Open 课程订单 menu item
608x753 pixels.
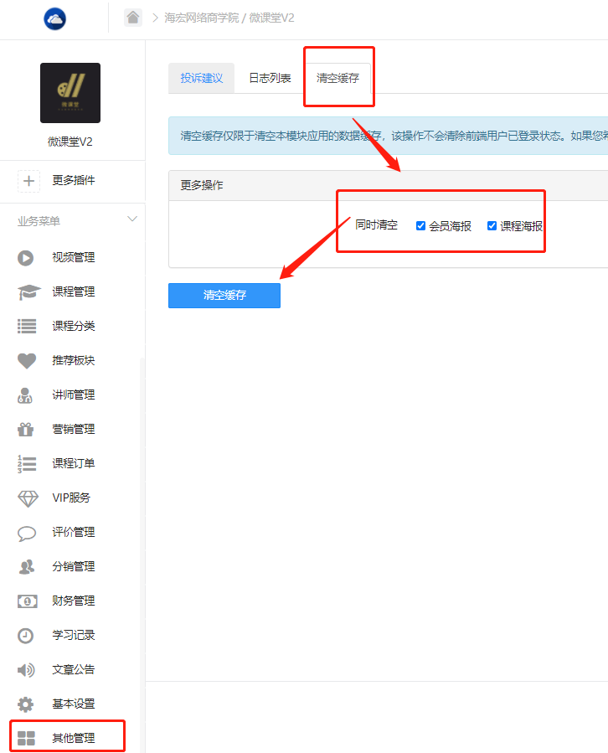coord(74,463)
